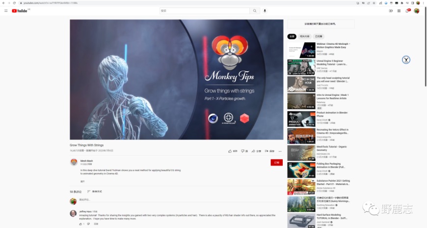Open Jeffrey Hass's profile picture
Image resolution: width=427 pixels, height=228 pixels.
[73, 213]
